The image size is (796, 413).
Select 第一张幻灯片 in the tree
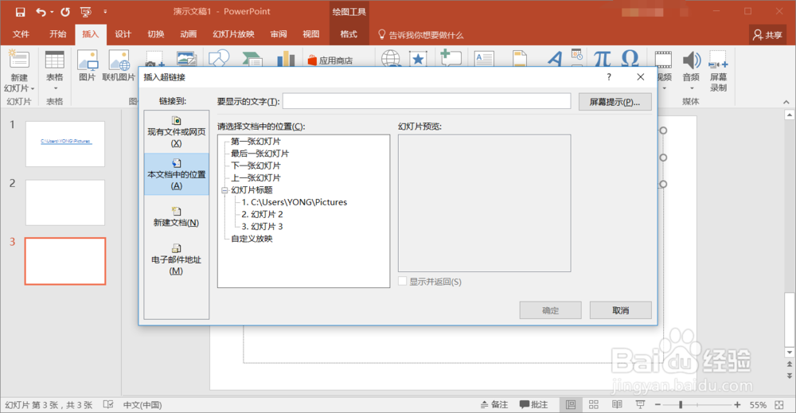(256, 141)
